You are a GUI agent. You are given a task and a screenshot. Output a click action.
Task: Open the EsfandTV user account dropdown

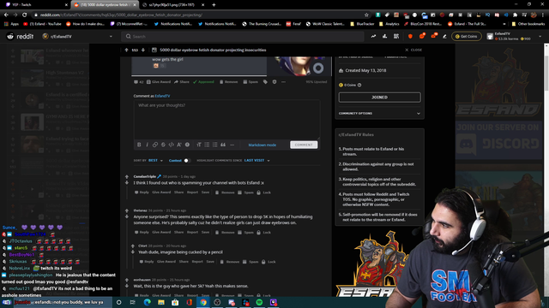pos(515,36)
